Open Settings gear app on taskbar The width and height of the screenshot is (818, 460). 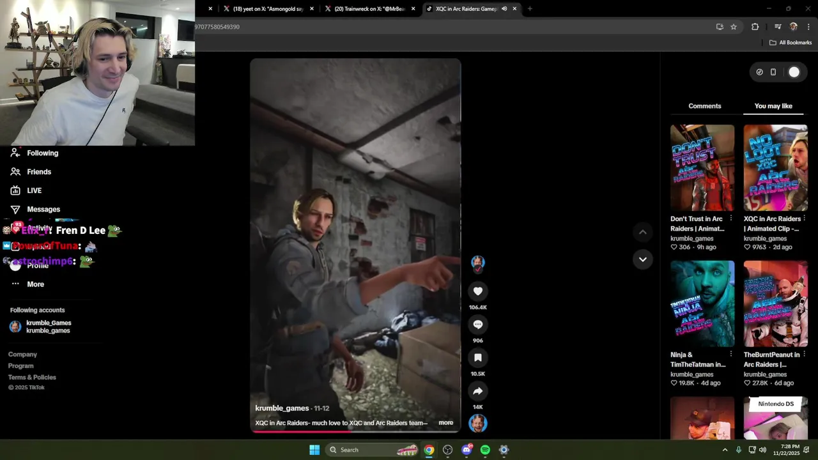(504, 450)
